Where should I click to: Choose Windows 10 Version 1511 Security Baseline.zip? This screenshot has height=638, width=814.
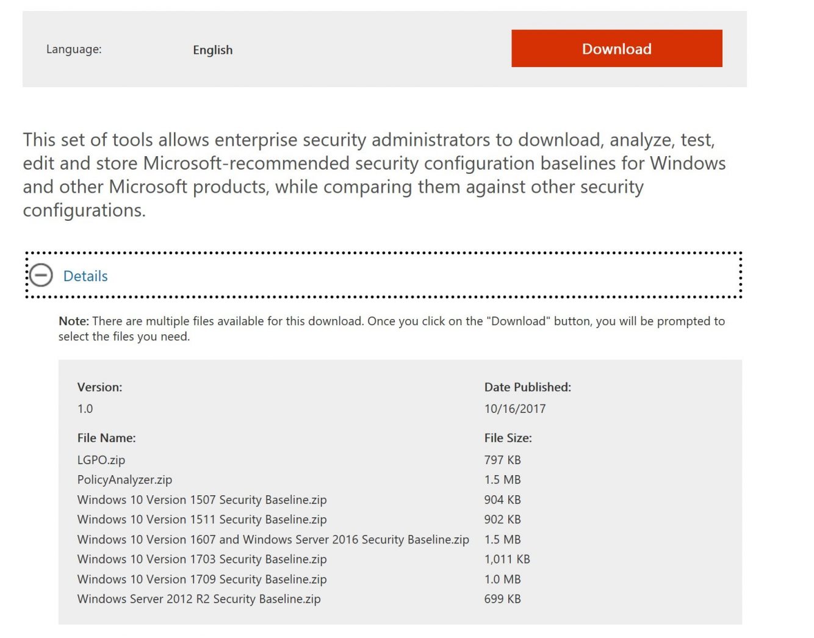point(201,519)
